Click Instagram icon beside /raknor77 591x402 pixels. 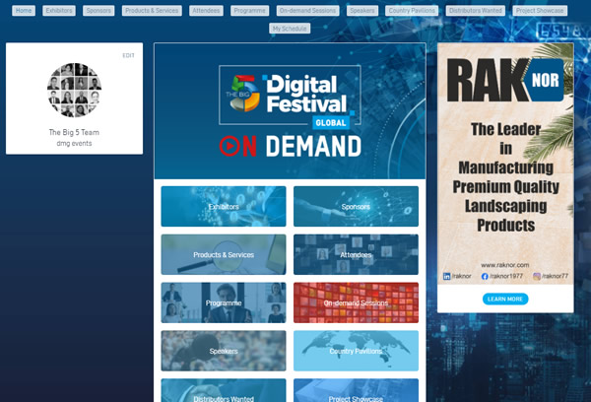click(537, 277)
